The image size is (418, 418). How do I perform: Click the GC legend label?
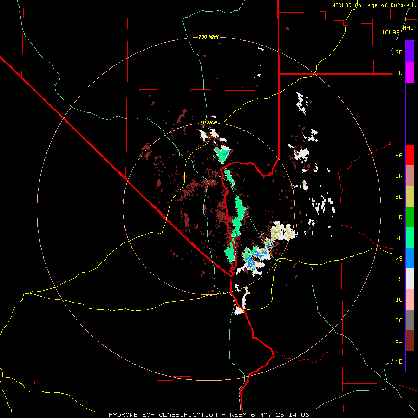click(x=398, y=320)
